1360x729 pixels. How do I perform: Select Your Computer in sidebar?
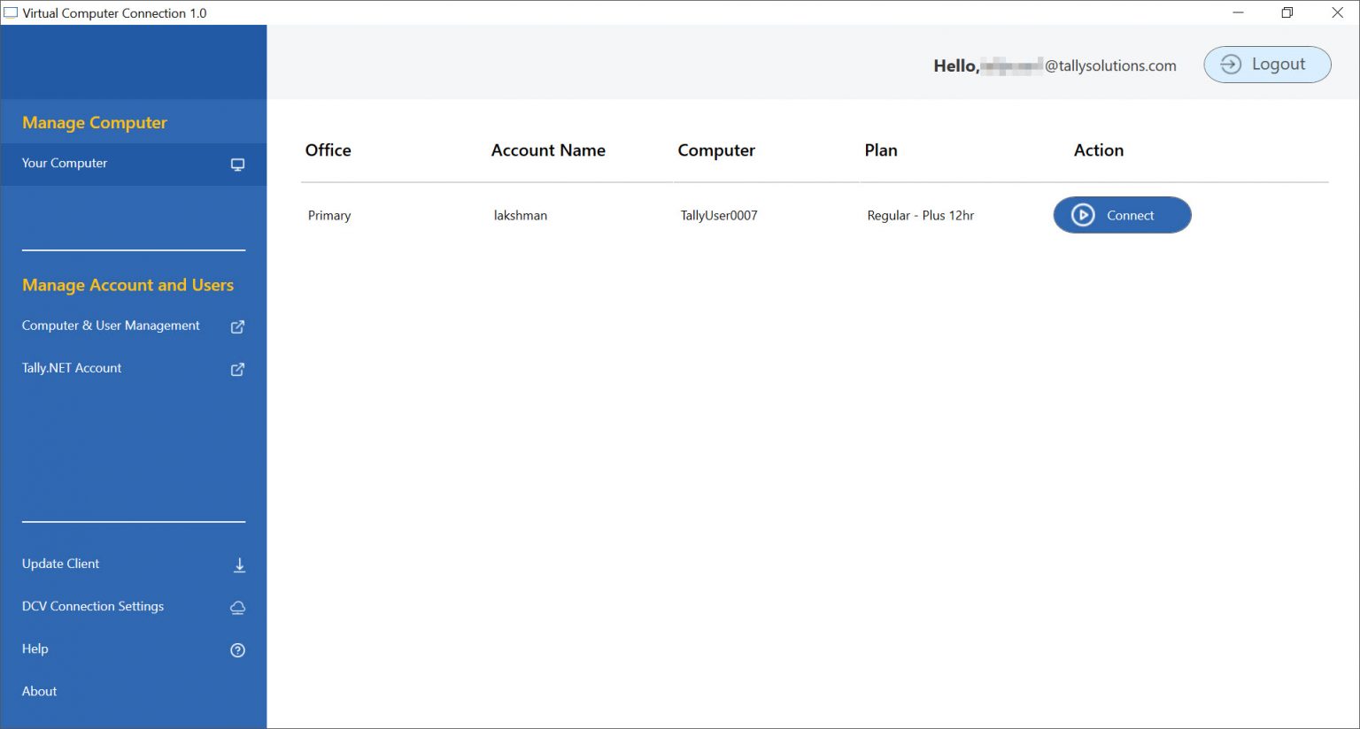pos(134,164)
